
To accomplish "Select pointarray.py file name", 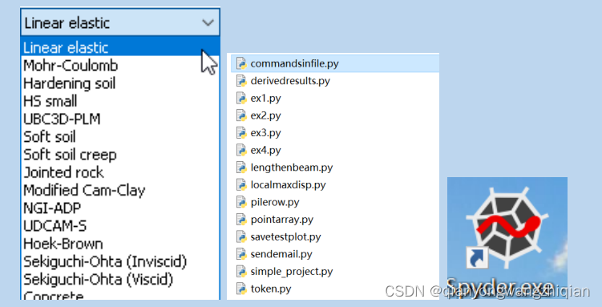I will point(282,220).
